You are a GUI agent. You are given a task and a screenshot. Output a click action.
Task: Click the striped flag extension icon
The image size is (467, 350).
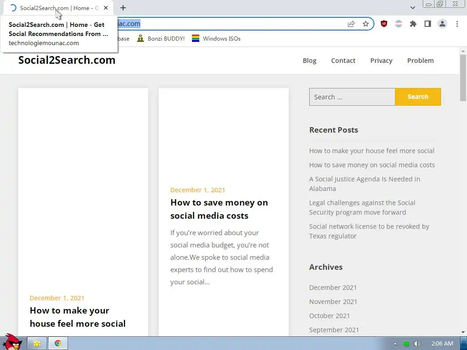coord(399,24)
